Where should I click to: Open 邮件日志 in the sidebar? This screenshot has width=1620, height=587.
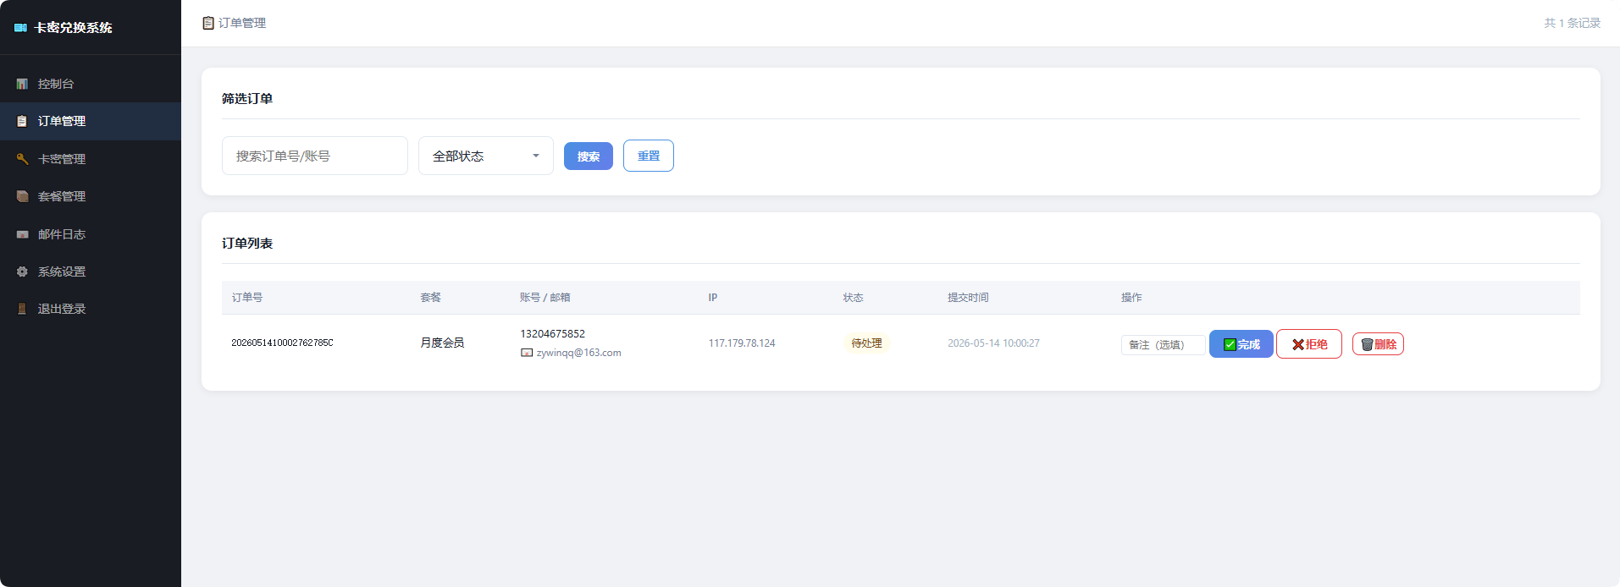[x=91, y=234]
